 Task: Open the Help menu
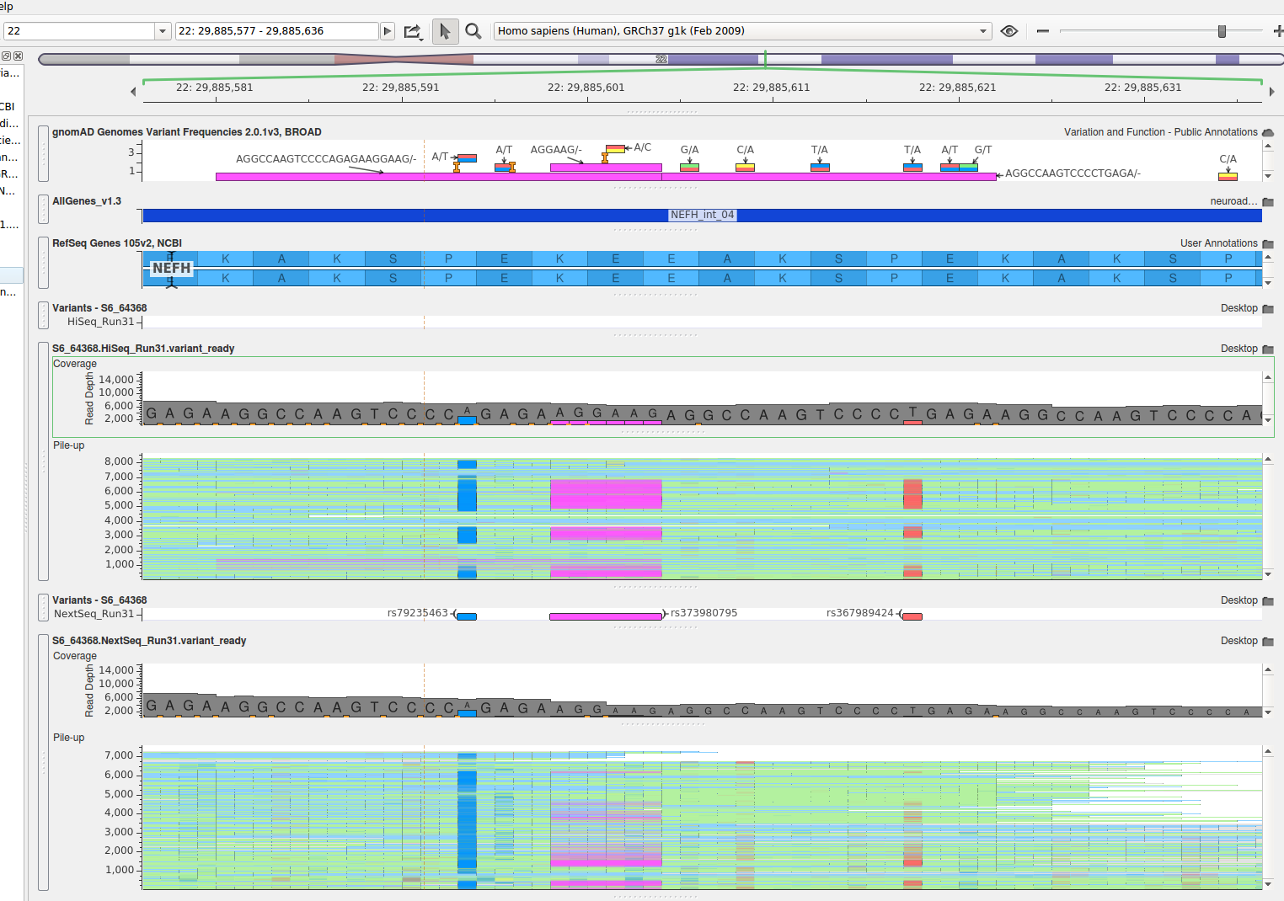pos(6,6)
